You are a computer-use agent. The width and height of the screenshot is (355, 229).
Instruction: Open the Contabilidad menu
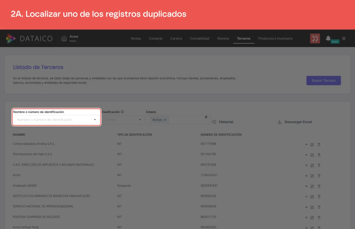point(200,38)
